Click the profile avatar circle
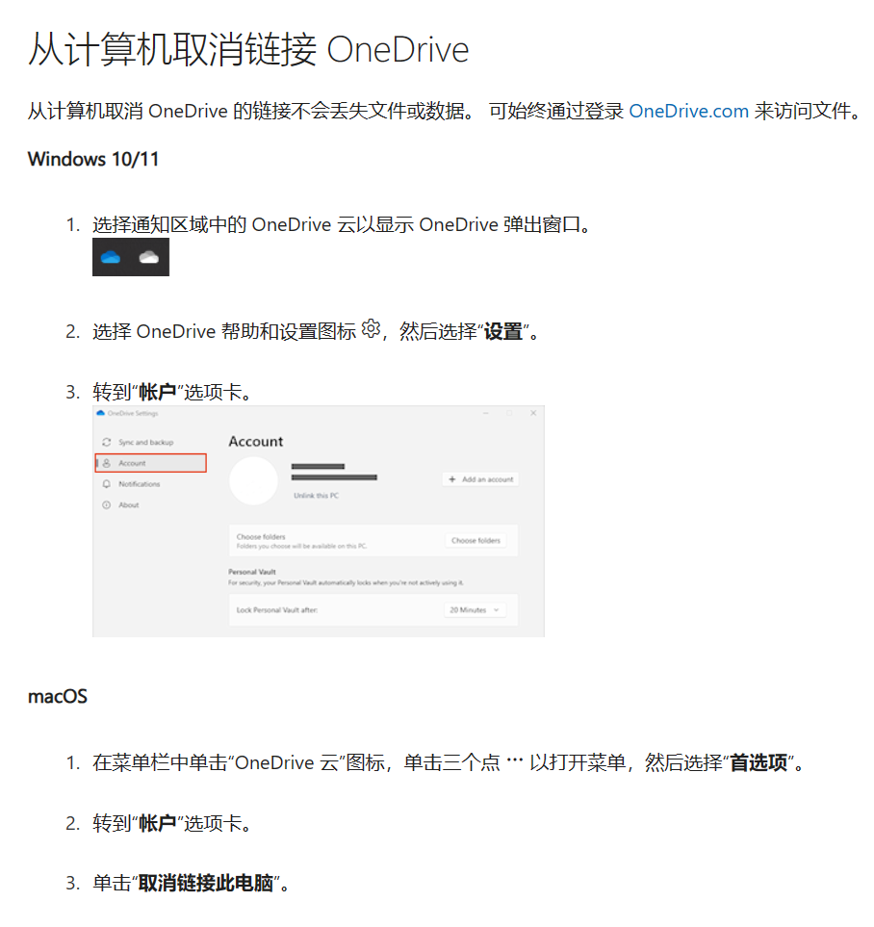 [x=254, y=480]
